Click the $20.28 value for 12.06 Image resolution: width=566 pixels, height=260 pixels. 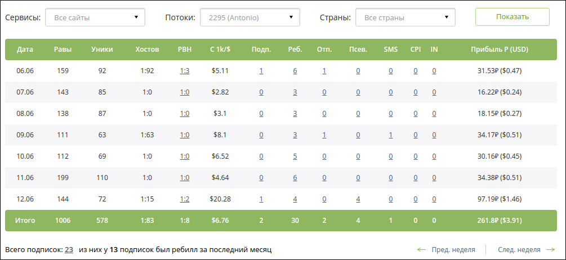coord(220,199)
